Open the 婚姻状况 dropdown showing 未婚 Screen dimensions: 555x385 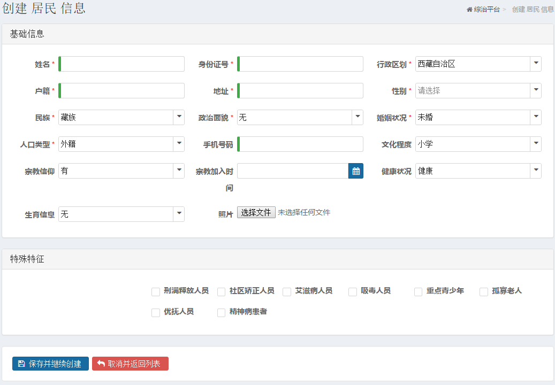[478, 118]
